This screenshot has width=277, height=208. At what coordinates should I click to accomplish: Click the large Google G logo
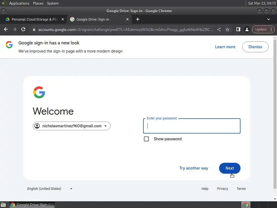click(39, 92)
